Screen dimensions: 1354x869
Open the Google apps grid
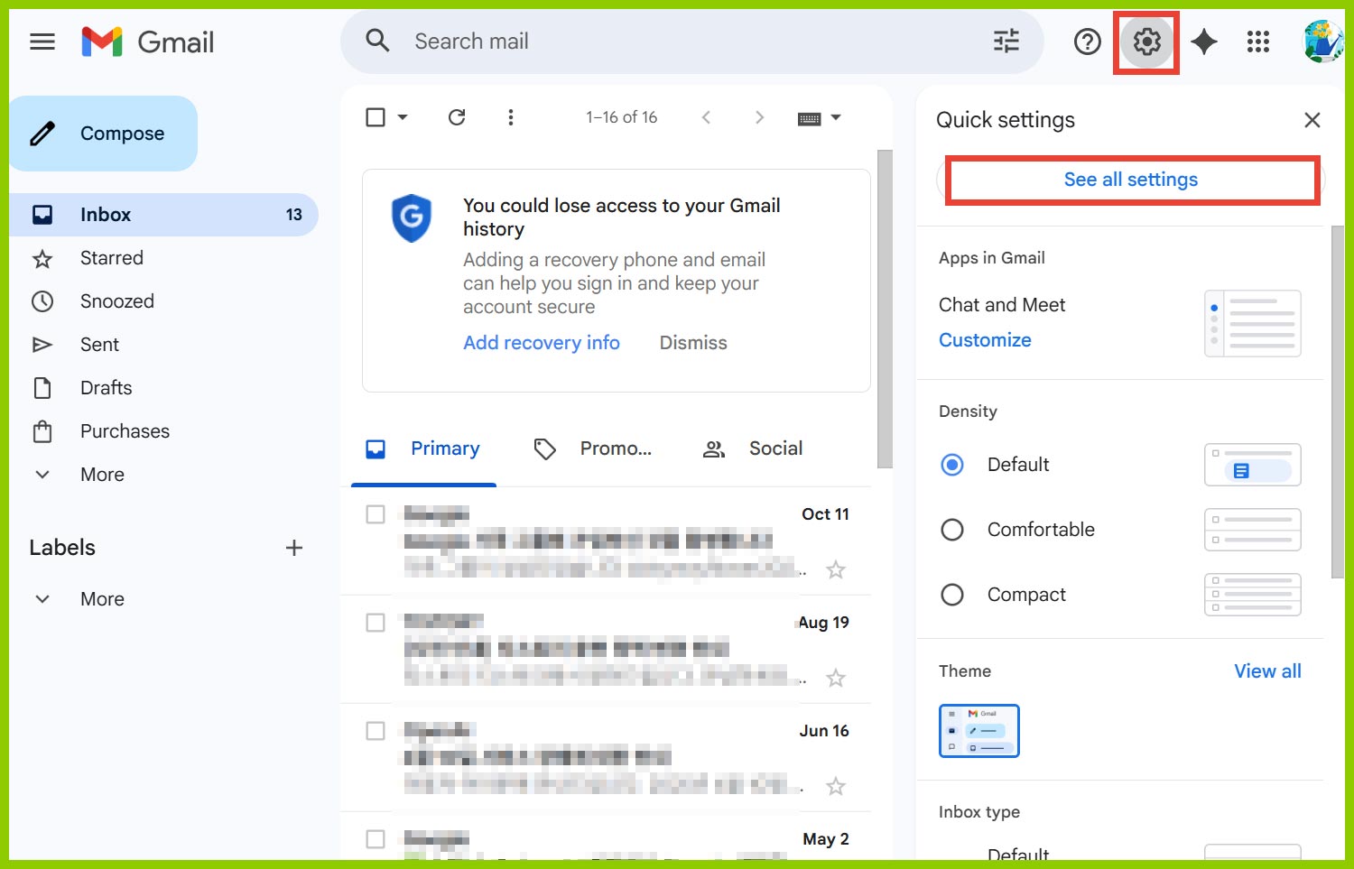1258,42
